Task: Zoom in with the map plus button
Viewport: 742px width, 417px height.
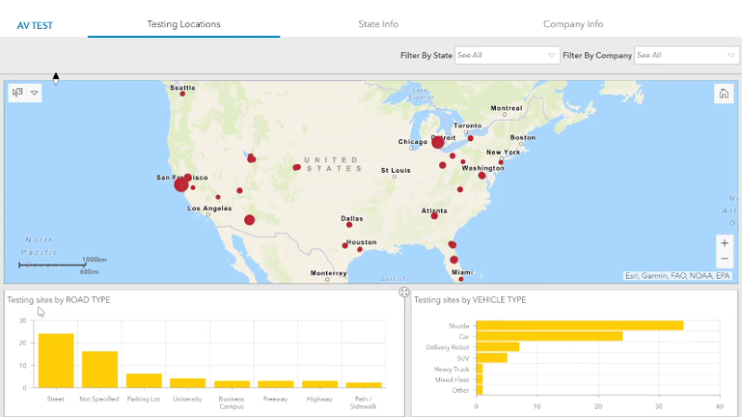Action: pos(724,242)
